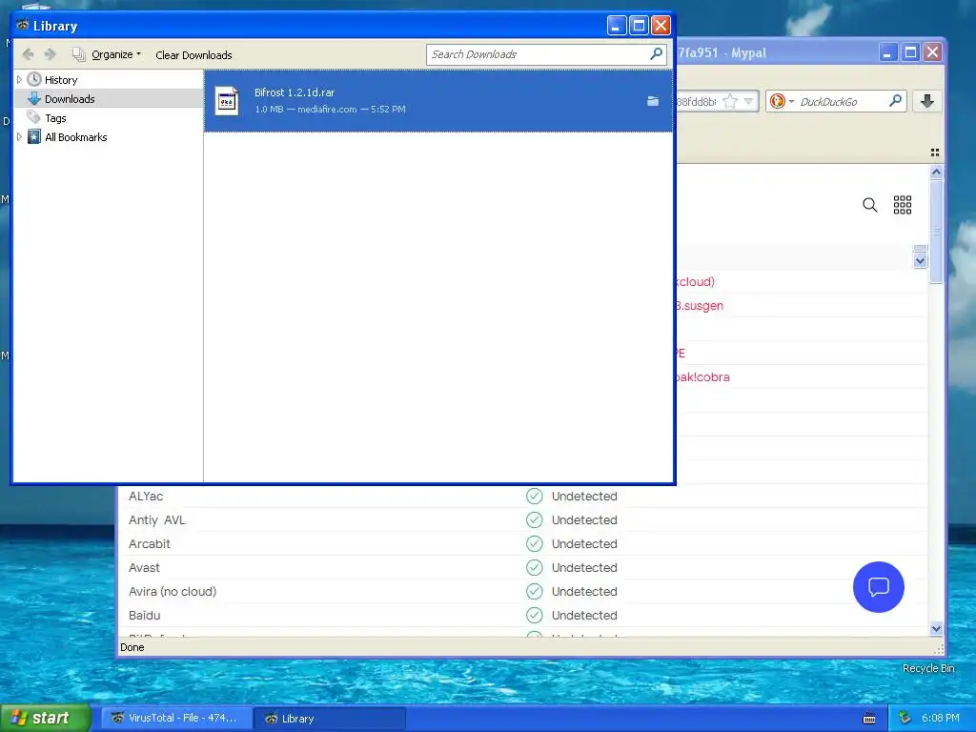
Task: Click the Mypal downloads arrow toolbar button
Action: [926, 101]
